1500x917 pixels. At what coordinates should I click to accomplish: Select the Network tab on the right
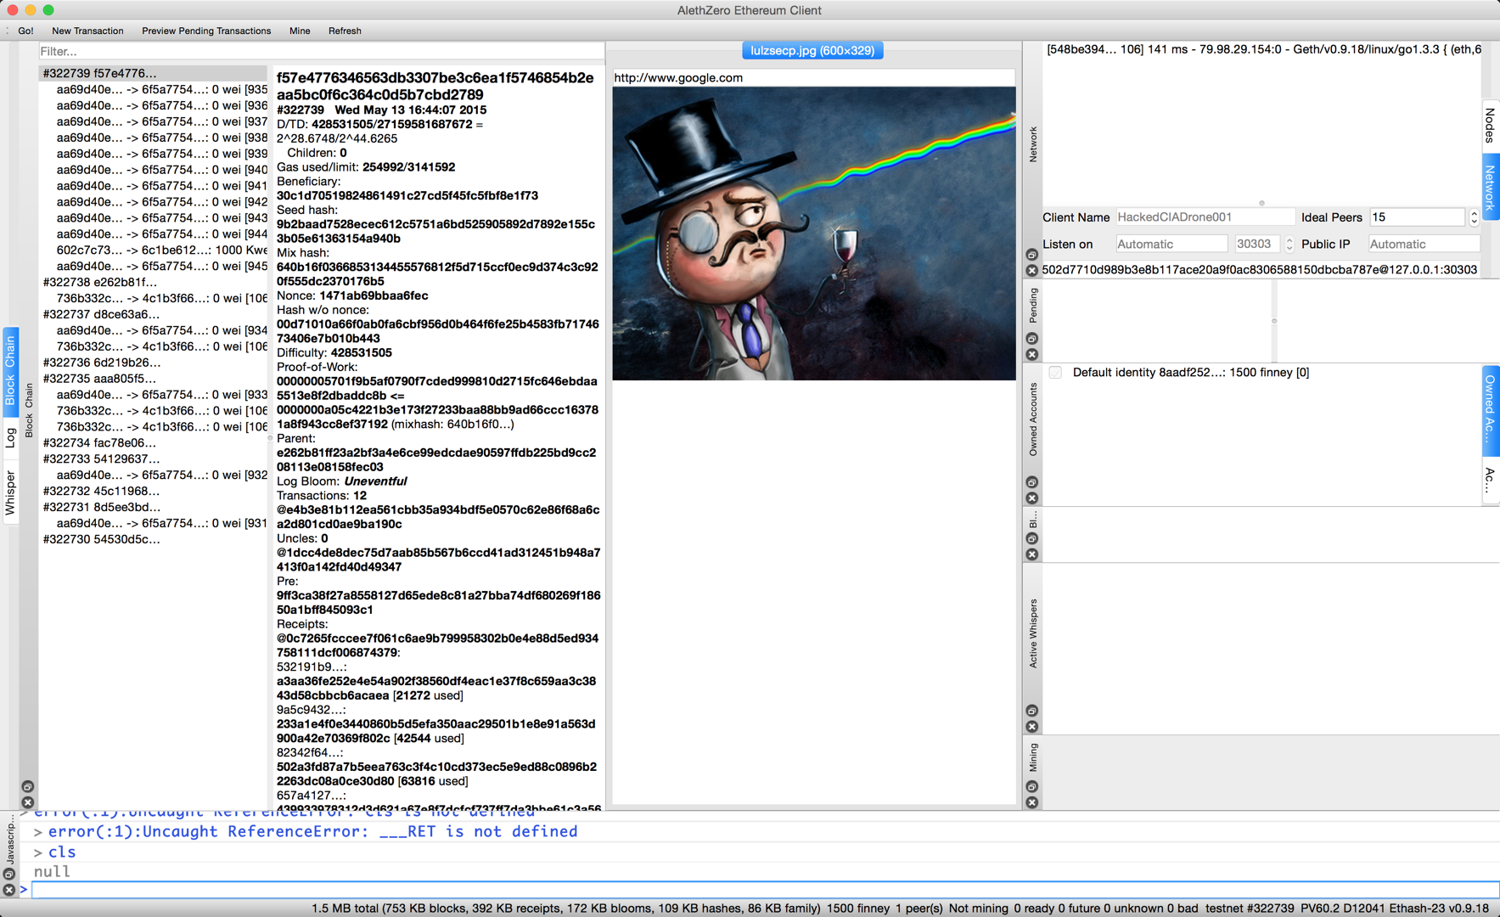[1490, 187]
